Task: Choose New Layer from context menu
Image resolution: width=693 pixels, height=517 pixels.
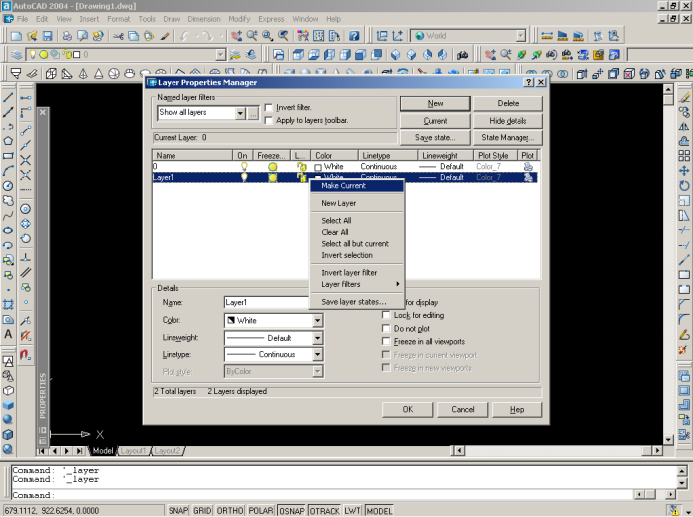Action: 357,203
